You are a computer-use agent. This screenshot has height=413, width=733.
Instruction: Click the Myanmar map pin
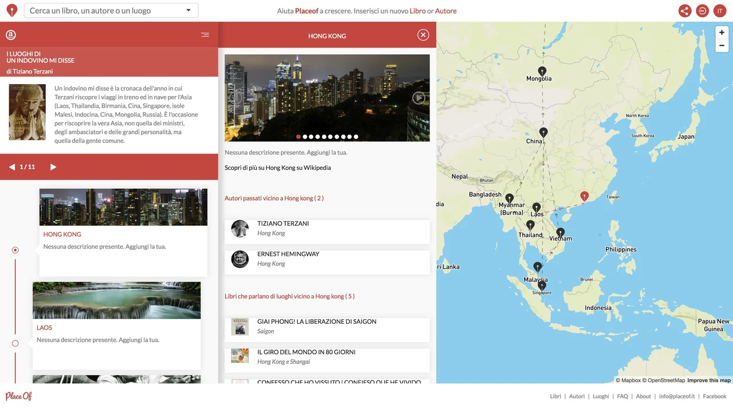509,199
